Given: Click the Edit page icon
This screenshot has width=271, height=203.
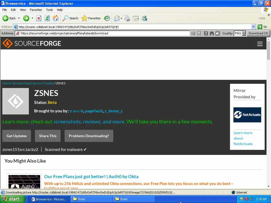Looking at the screenshot, I should [136, 18].
